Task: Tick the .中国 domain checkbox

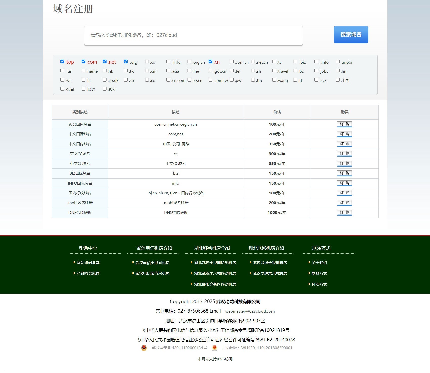Action: tap(337, 80)
